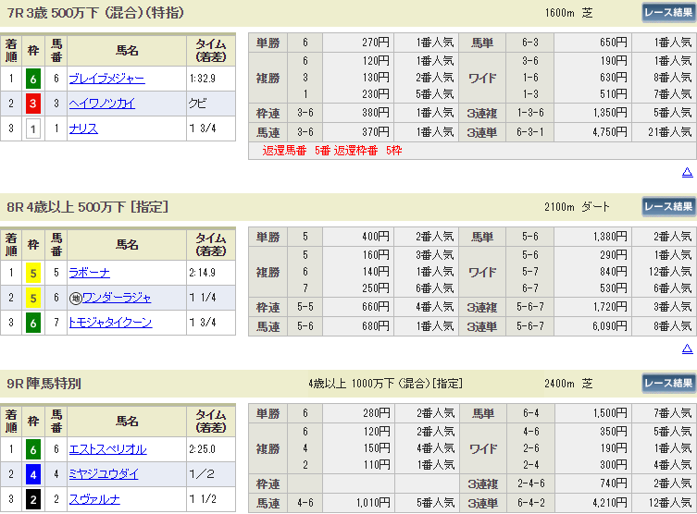
Task: Click the 地 circle mark beside ワンダーラジャ
Action: coord(75,299)
